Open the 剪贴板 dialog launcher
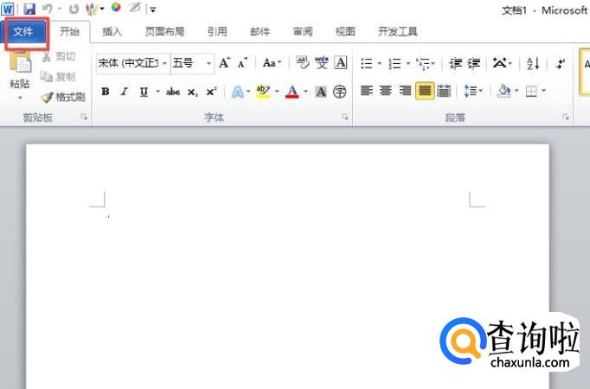590x389 pixels. (x=84, y=118)
